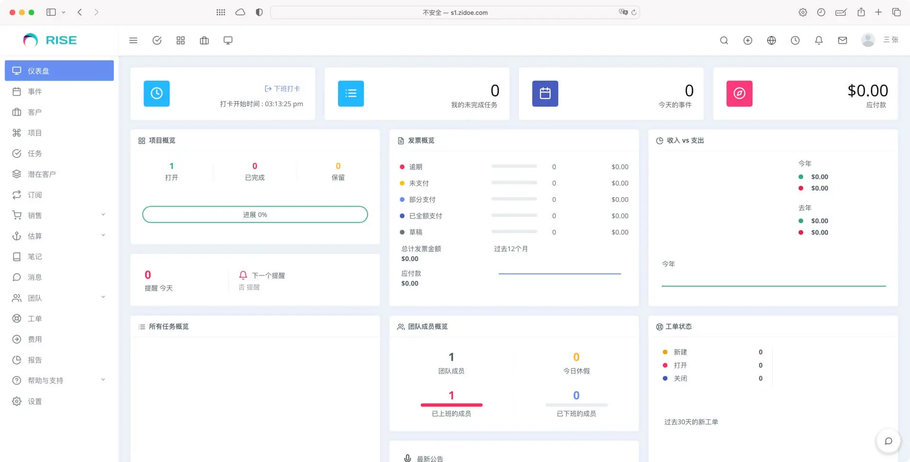The image size is (910, 462).
Task: Open the notifications bell icon
Action: pos(819,41)
